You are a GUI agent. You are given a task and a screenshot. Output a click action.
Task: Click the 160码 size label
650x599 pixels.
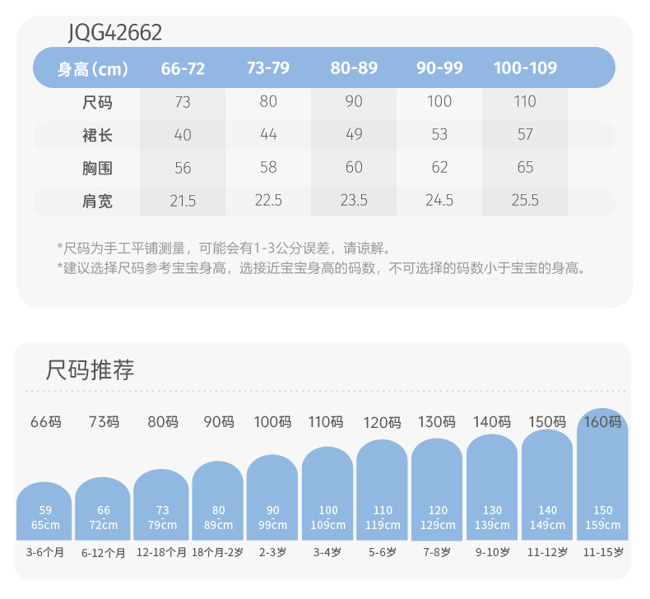point(602,422)
